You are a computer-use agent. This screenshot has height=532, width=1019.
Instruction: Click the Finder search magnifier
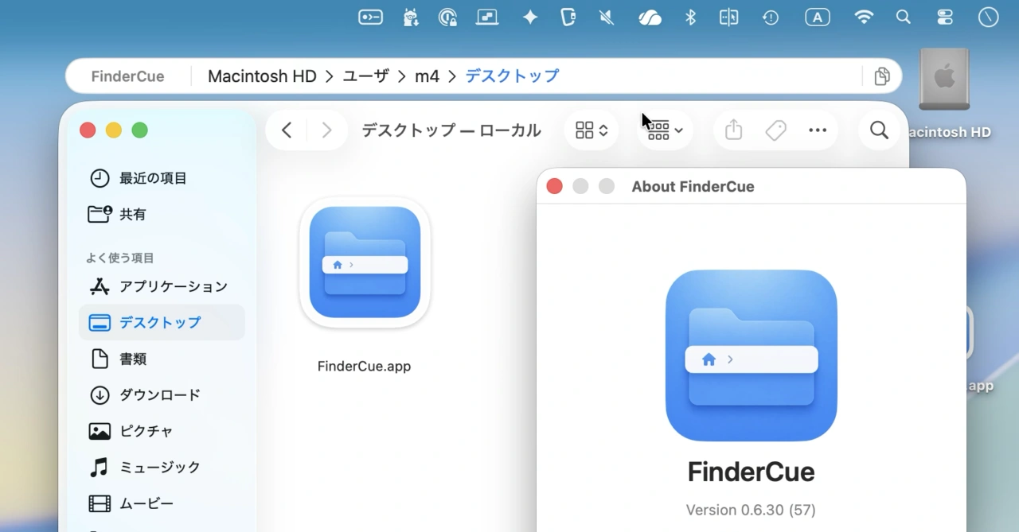point(879,130)
